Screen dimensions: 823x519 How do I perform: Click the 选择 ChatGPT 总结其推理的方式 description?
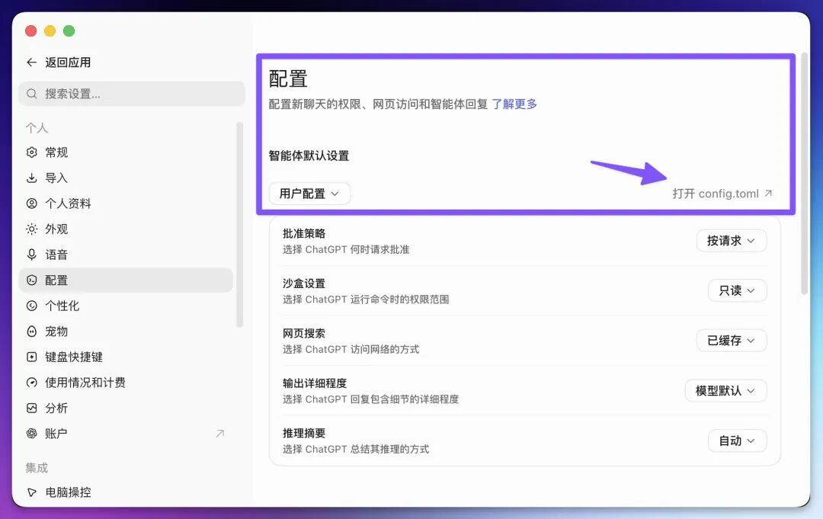(356, 449)
